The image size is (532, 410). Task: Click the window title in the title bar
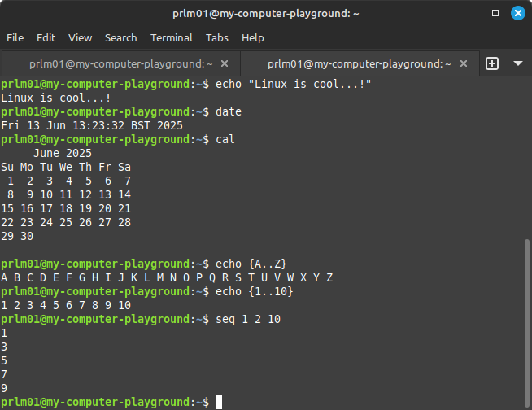click(x=266, y=14)
